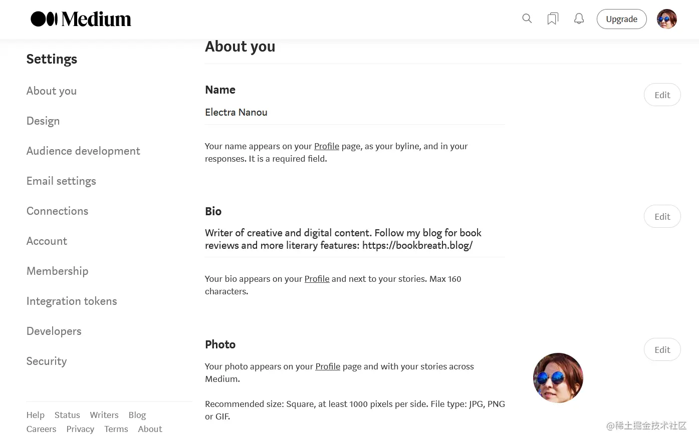
Task: Click the Upgrade button
Action: click(x=622, y=19)
